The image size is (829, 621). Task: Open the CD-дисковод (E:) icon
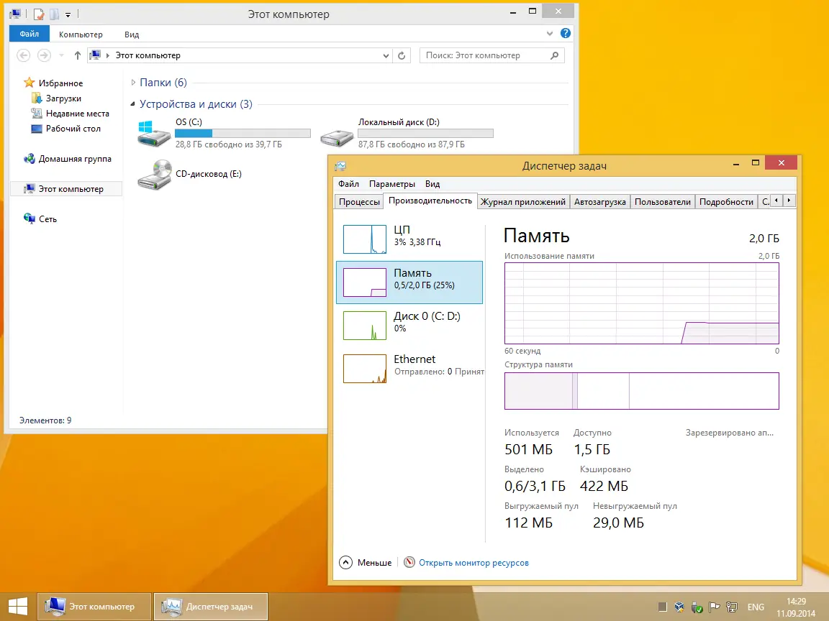[x=154, y=175]
